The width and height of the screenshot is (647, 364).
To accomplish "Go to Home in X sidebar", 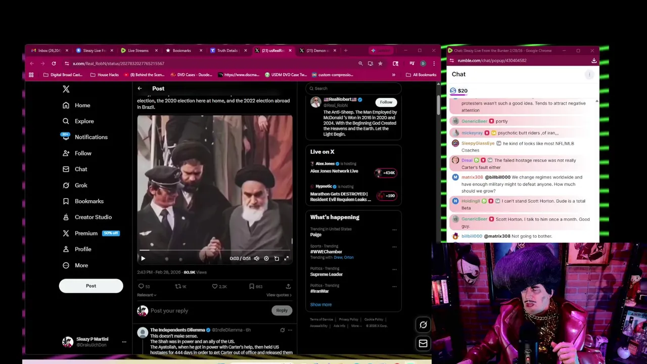I will pos(76,105).
